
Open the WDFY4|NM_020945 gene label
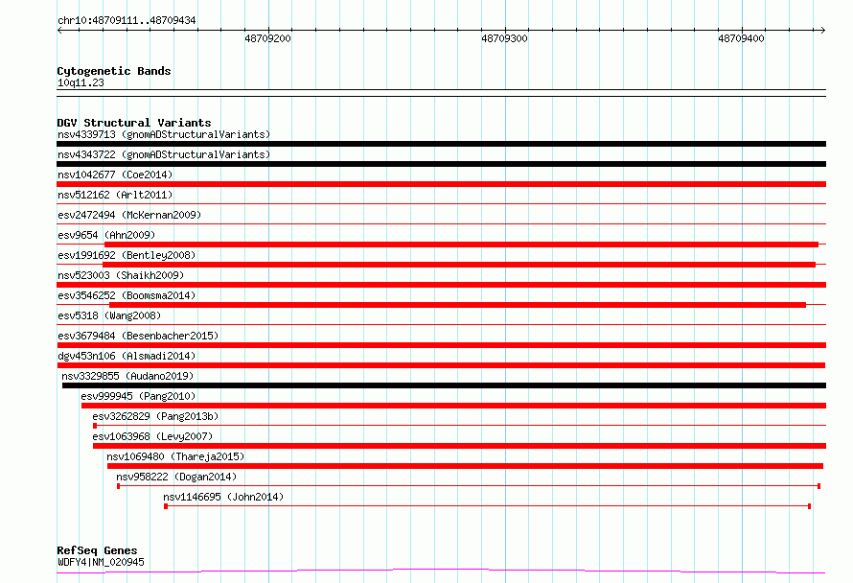[101, 562]
